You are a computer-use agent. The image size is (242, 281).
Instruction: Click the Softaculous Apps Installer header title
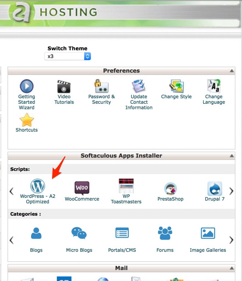pyautogui.click(x=122, y=156)
